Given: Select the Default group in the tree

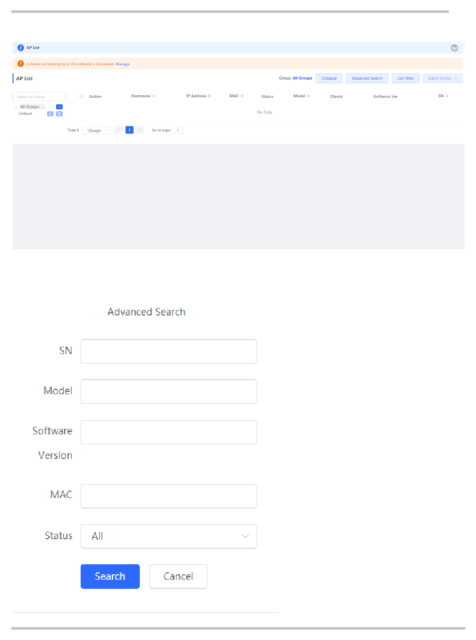Looking at the screenshot, I should pos(26,114).
